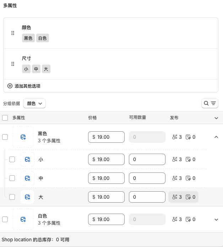
Task: Open sales channels icon in 大 row
Action: (x=175, y=197)
